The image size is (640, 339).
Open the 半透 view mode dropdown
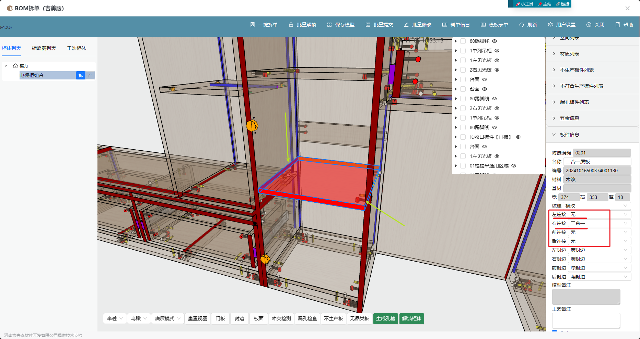[x=115, y=318]
